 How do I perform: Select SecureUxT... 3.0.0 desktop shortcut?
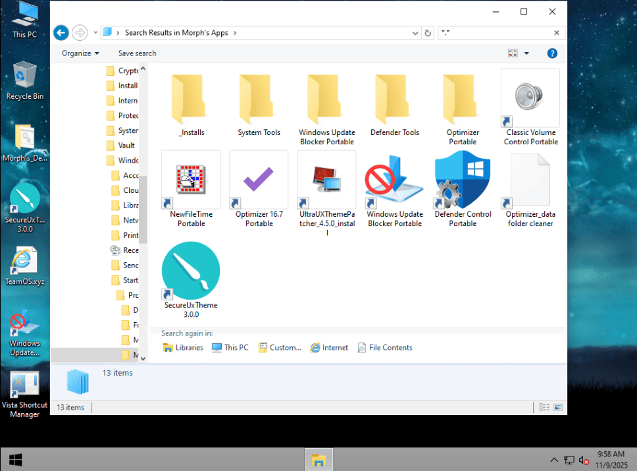pos(25,208)
